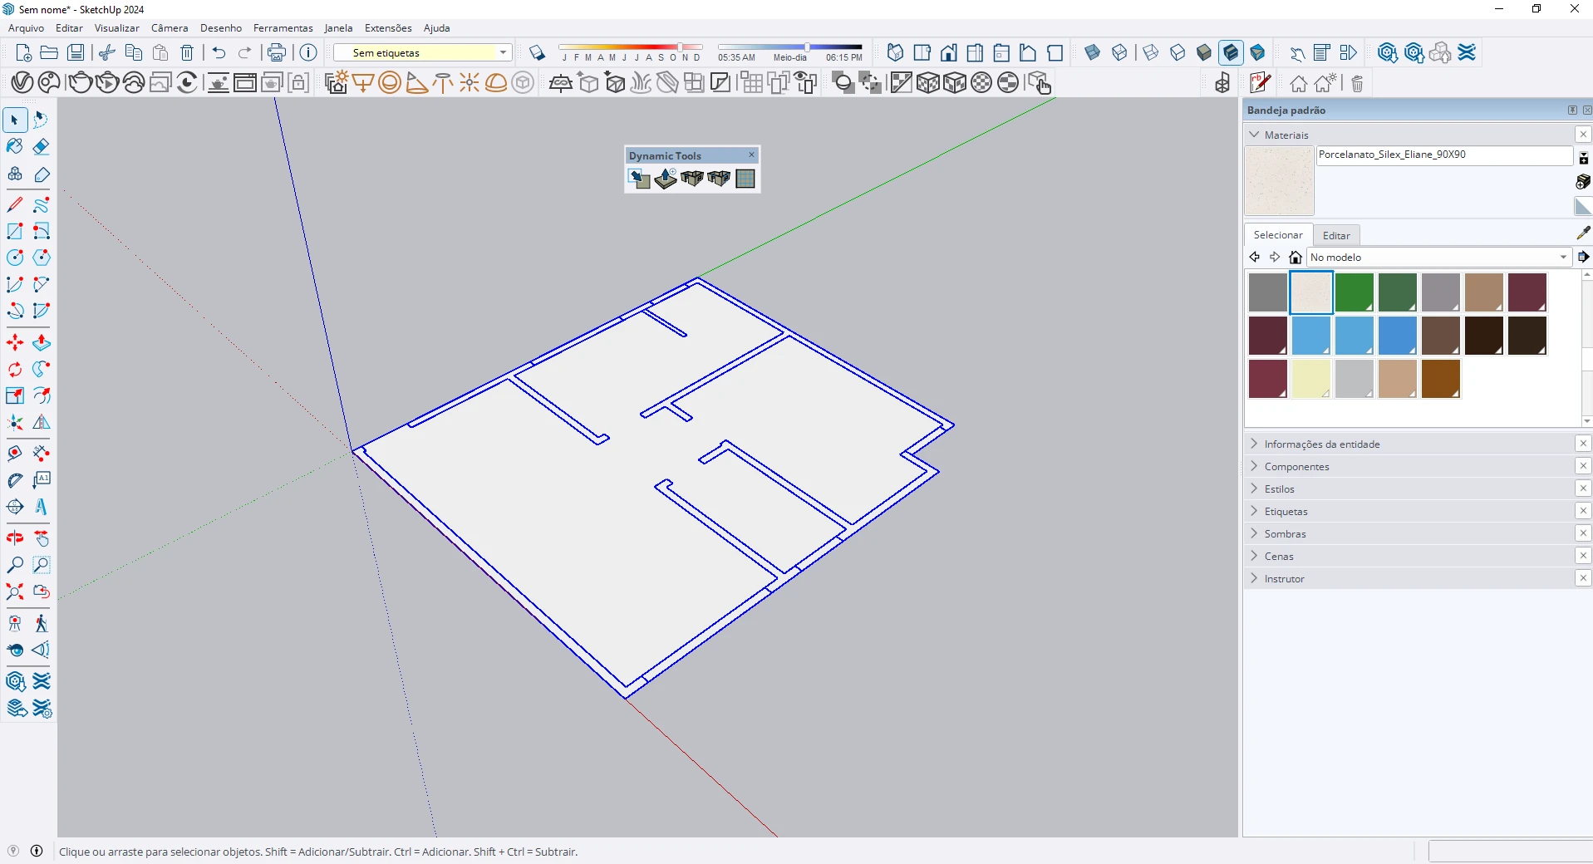The image size is (1593, 864).
Task: Click the Zoom magnifier tool
Action: pyautogui.click(x=15, y=565)
